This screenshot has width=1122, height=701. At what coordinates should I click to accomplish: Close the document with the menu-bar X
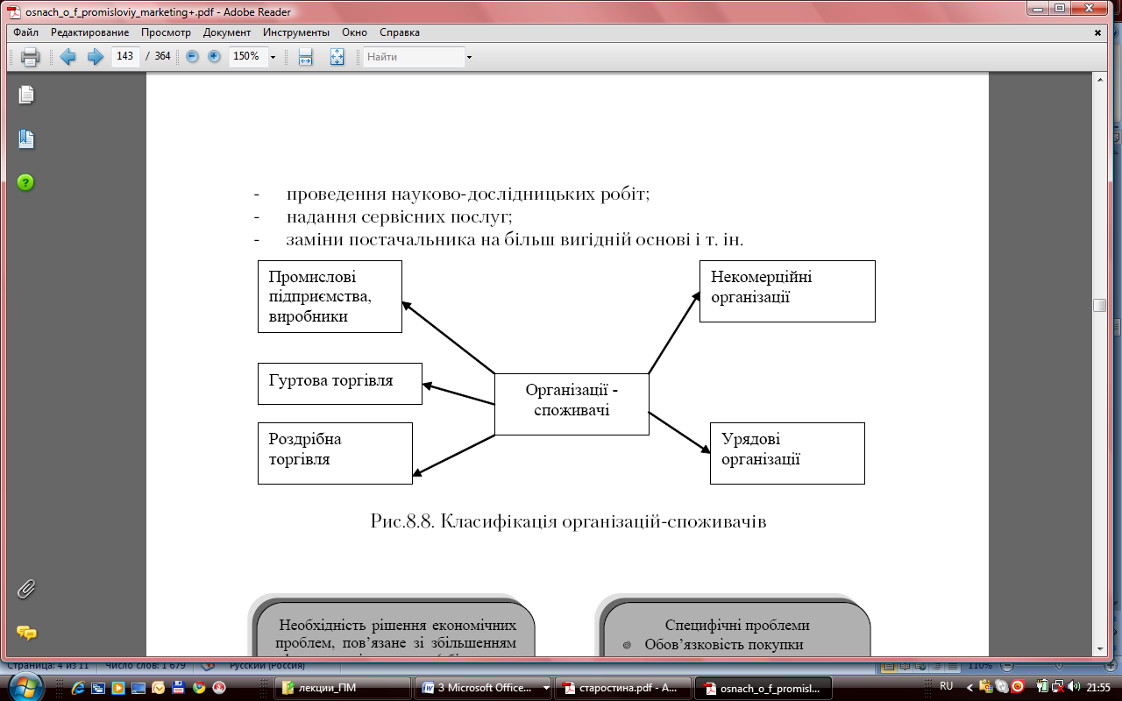click(1098, 32)
